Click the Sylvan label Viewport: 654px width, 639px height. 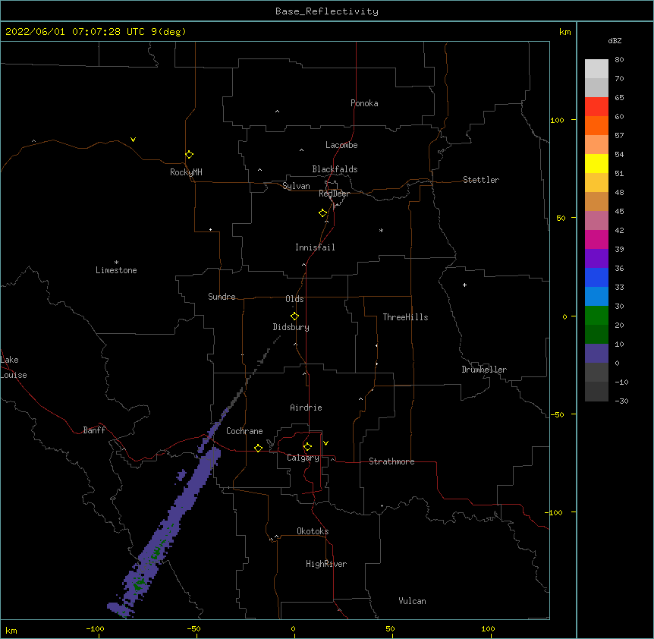(296, 186)
